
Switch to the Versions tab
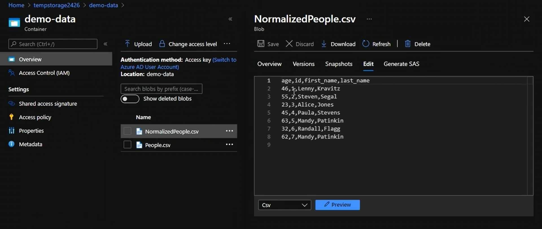pos(303,64)
